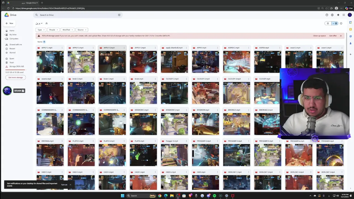Dismiss the storage warning banner
This screenshot has height=199, width=354.
pyautogui.click(x=341, y=36)
